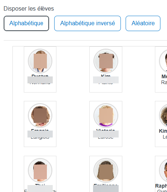This screenshot has width=167, height=192.
Task: Arrange students randomly with Aléatoire
Action: click(143, 23)
